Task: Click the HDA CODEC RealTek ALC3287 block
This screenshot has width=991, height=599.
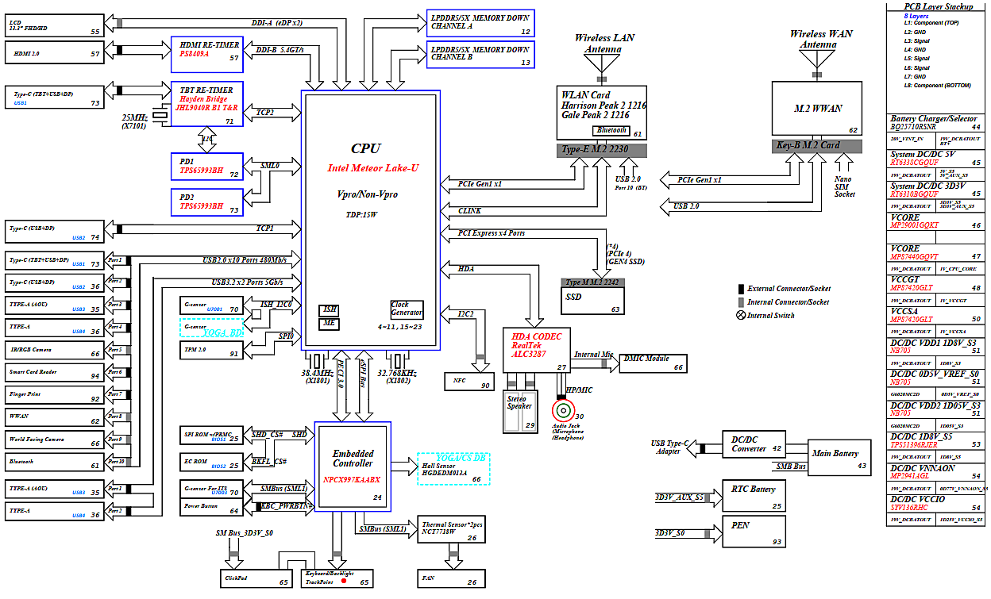Action: (x=532, y=349)
